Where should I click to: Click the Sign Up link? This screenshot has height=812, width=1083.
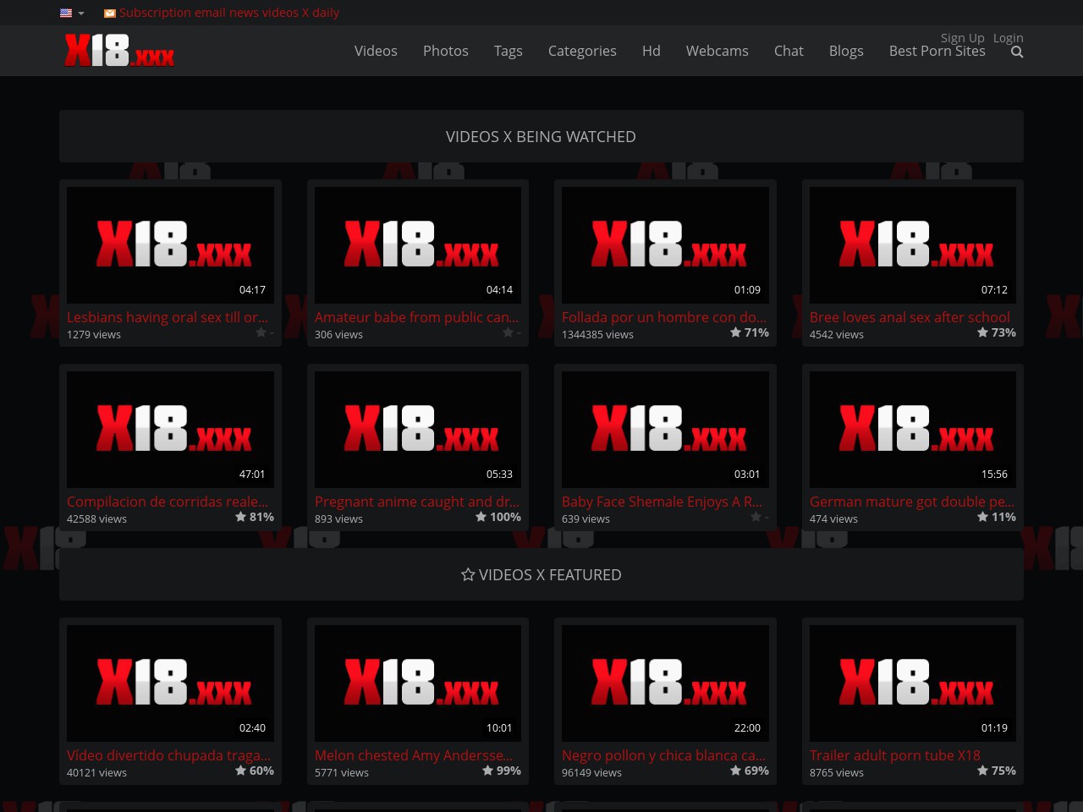coord(962,38)
